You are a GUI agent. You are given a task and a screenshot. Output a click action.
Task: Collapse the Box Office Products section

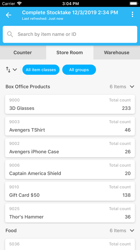[x=132, y=87]
